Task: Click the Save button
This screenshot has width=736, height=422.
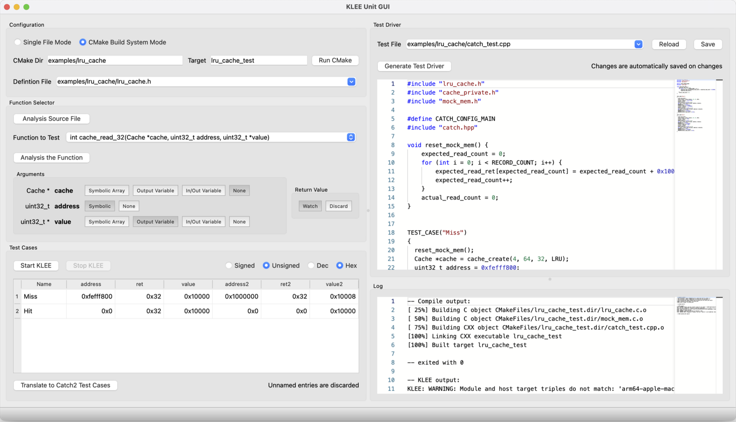Action: point(708,44)
